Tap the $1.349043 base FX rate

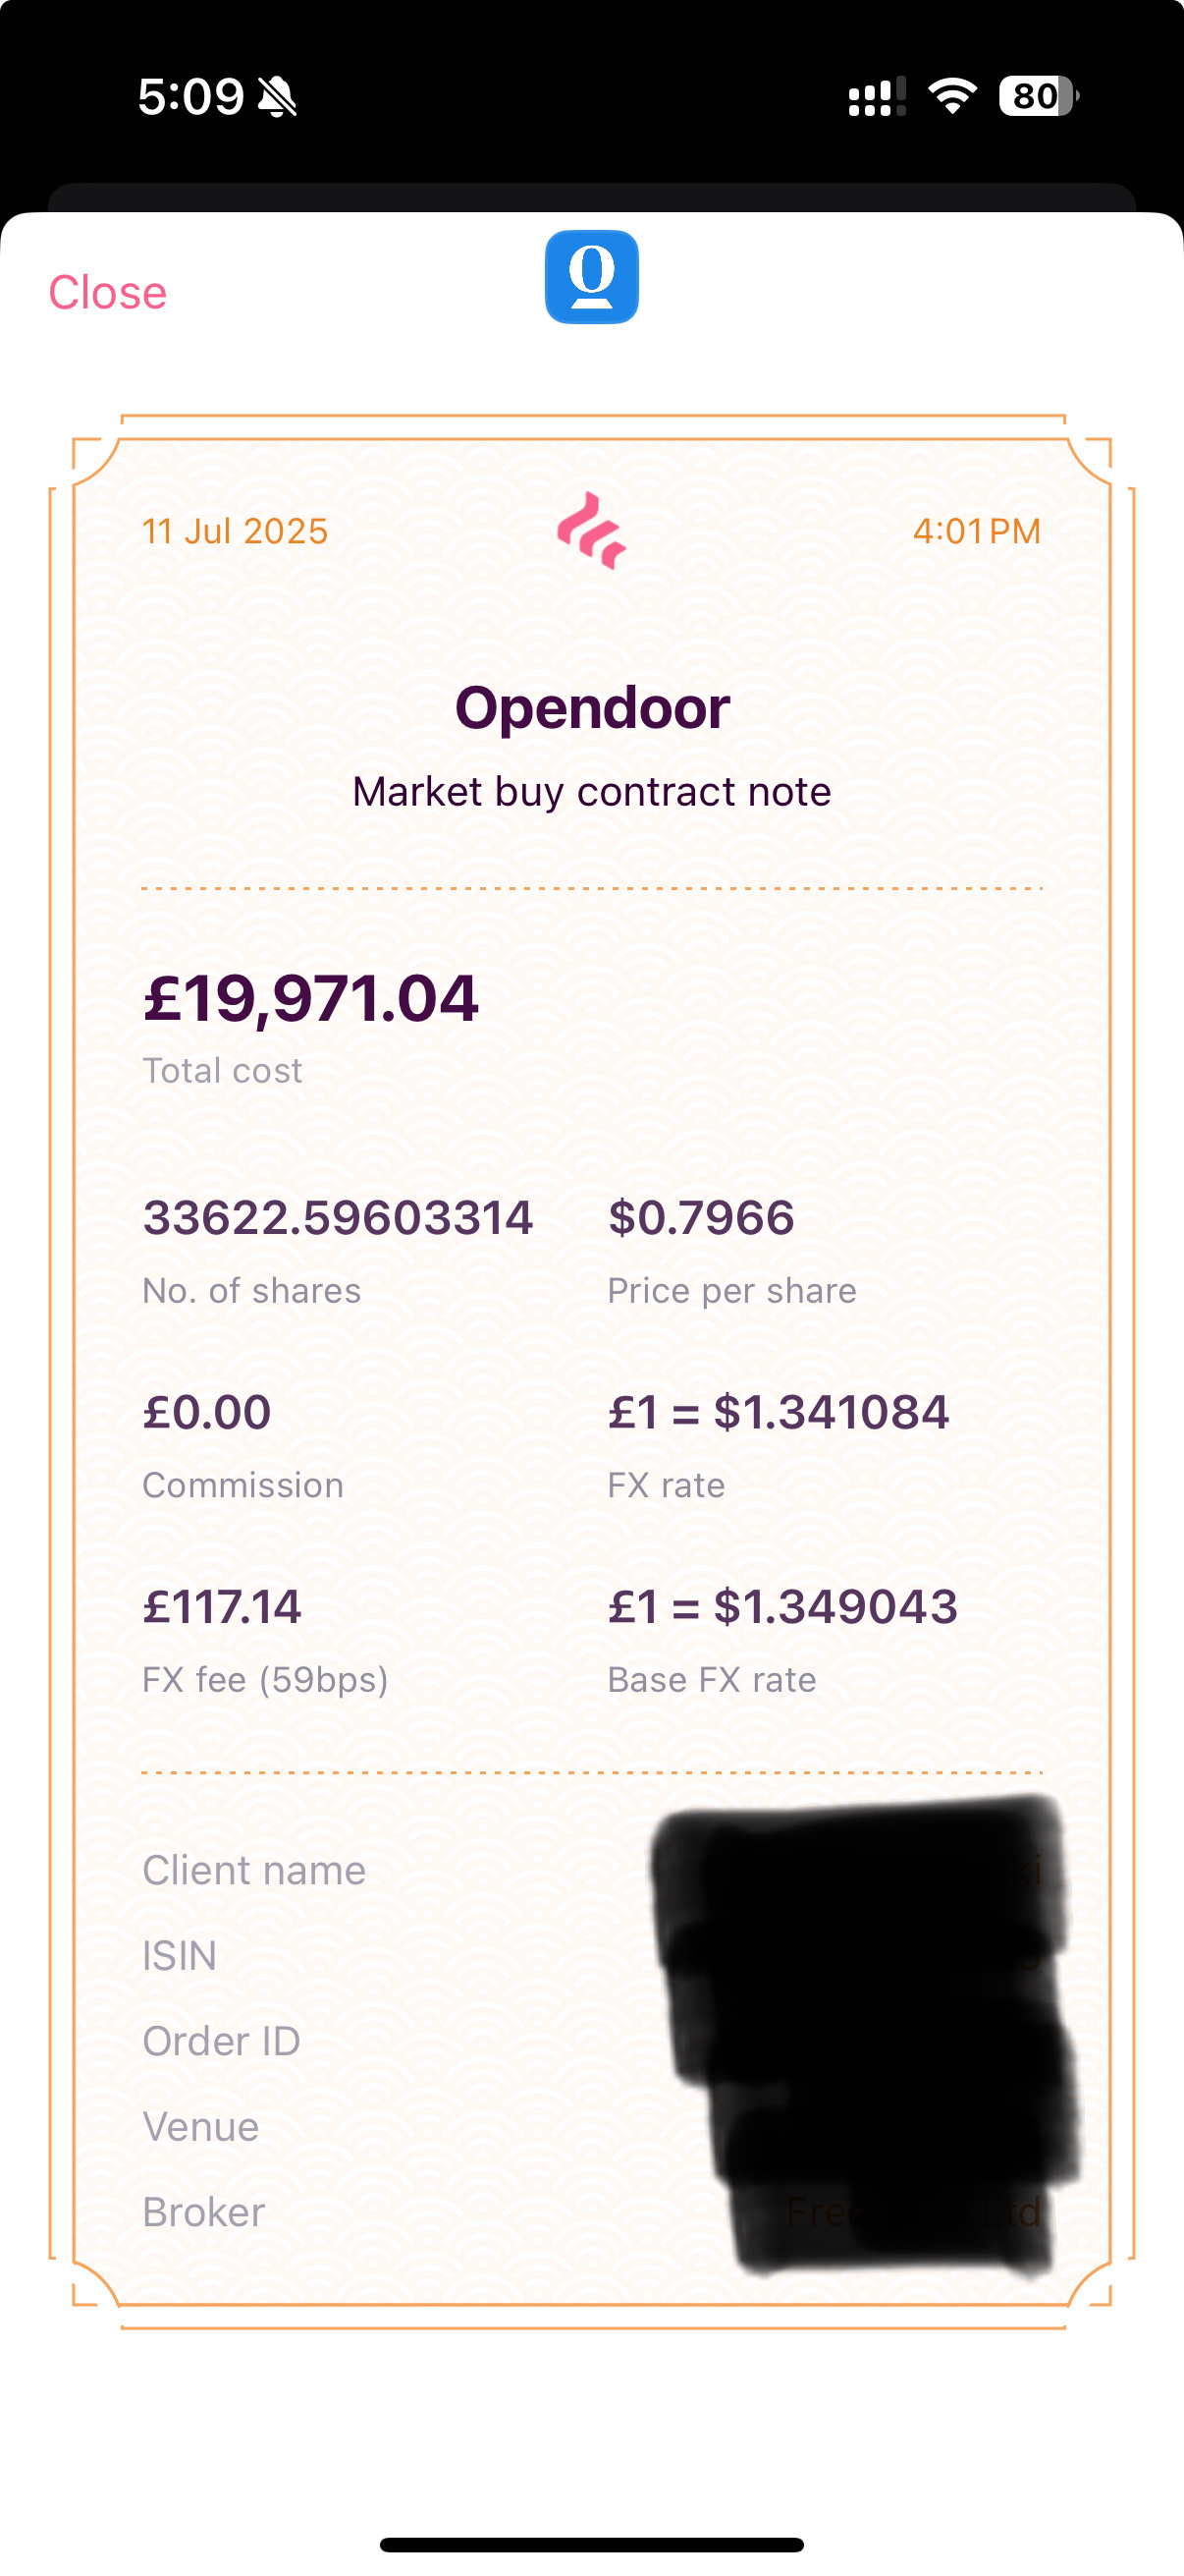point(782,1607)
